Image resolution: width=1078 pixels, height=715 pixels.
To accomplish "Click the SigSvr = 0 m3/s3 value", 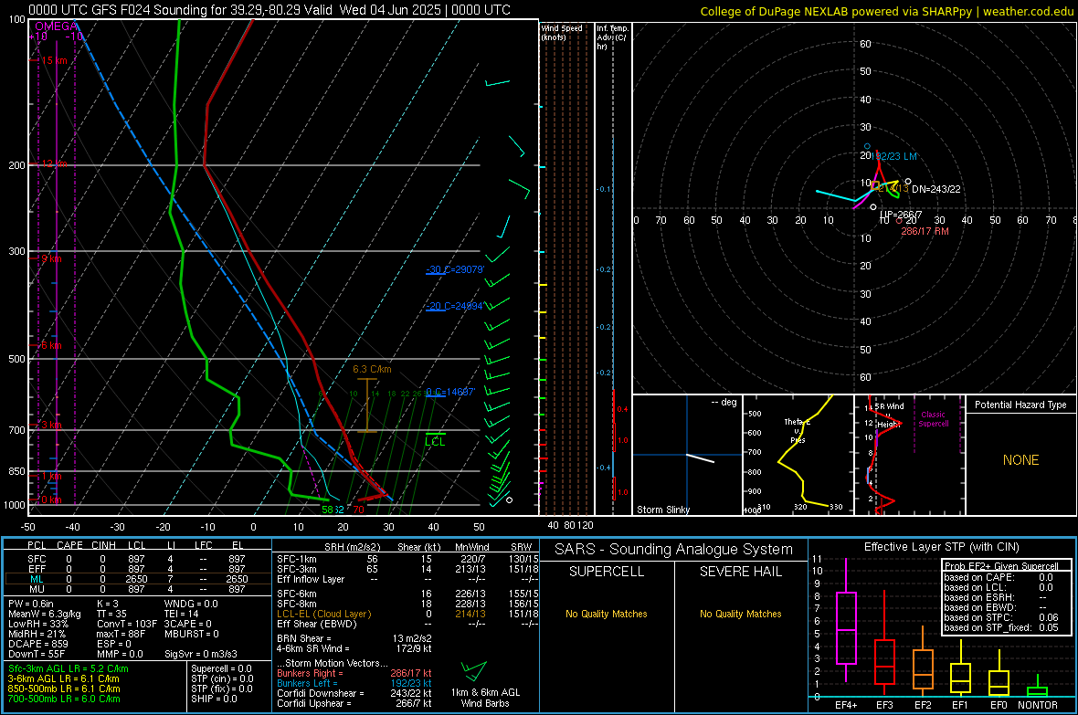I will (x=201, y=654).
